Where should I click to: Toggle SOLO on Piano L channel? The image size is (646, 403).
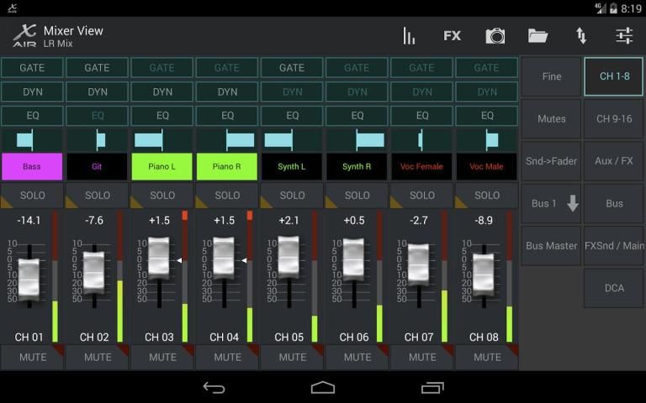coord(162,196)
